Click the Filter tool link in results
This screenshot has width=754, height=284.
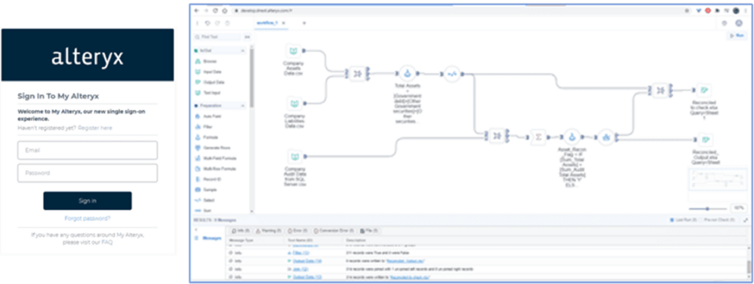[300, 253]
